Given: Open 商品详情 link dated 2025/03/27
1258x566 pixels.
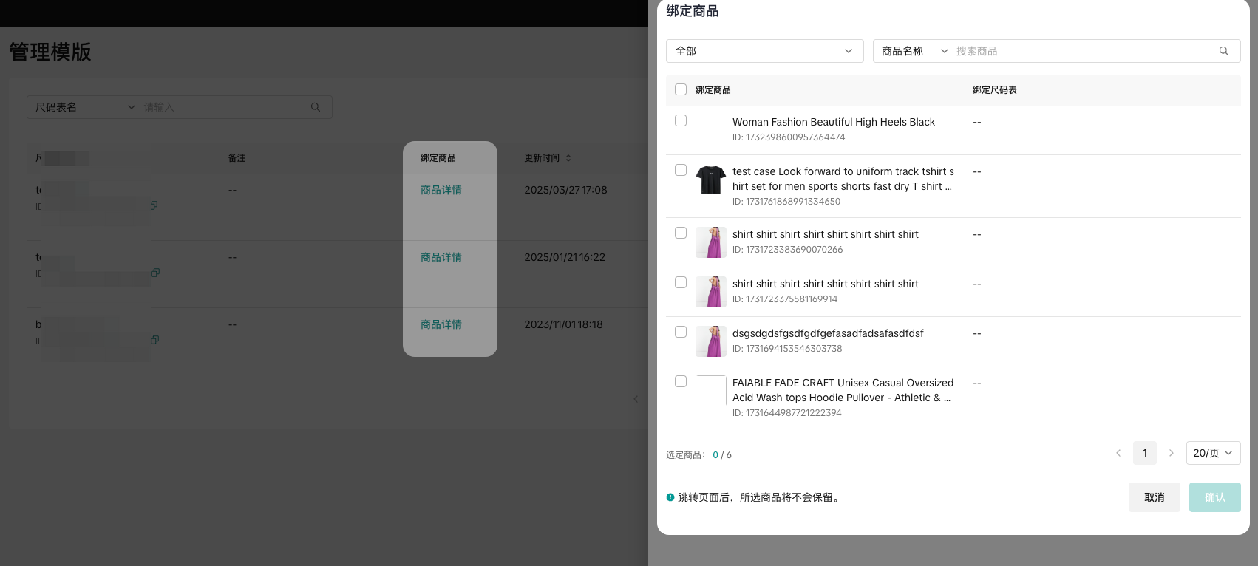Looking at the screenshot, I should pyautogui.click(x=441, y=190).
